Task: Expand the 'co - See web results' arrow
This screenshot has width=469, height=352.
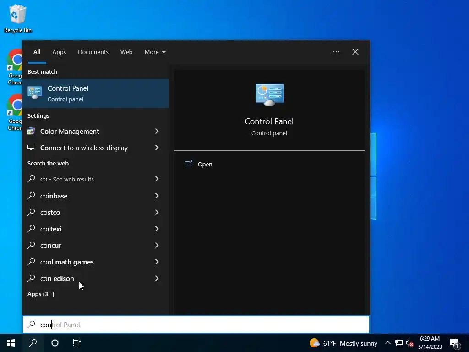Action: click(157, 179)
